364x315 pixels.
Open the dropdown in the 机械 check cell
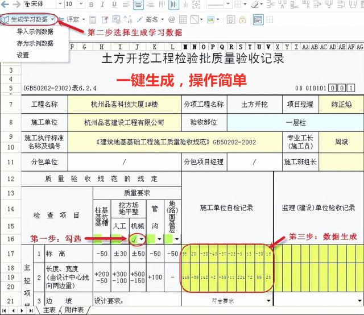pos(142,239)
